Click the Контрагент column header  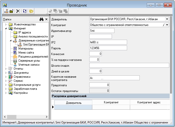pos(111,102)
